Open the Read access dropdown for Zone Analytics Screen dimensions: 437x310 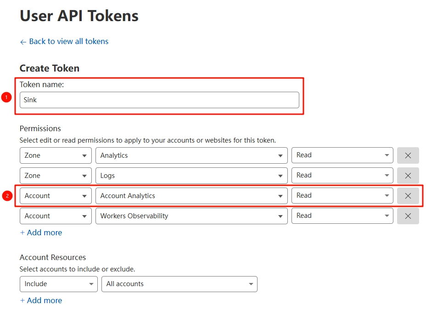(x=342, y=155)
